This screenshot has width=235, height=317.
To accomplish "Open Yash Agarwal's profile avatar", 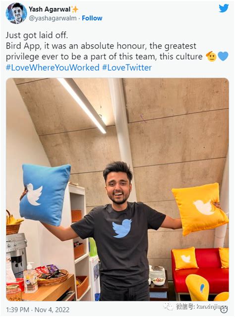I will tap(16, 13).
